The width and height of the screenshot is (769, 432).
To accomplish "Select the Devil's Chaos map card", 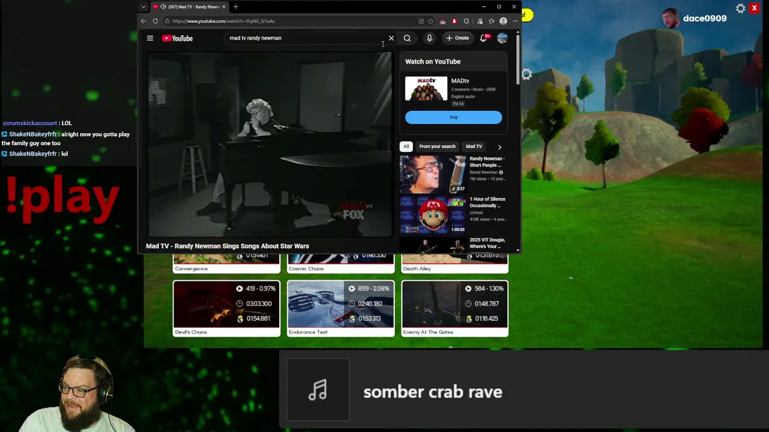I will tap(226, 308).
